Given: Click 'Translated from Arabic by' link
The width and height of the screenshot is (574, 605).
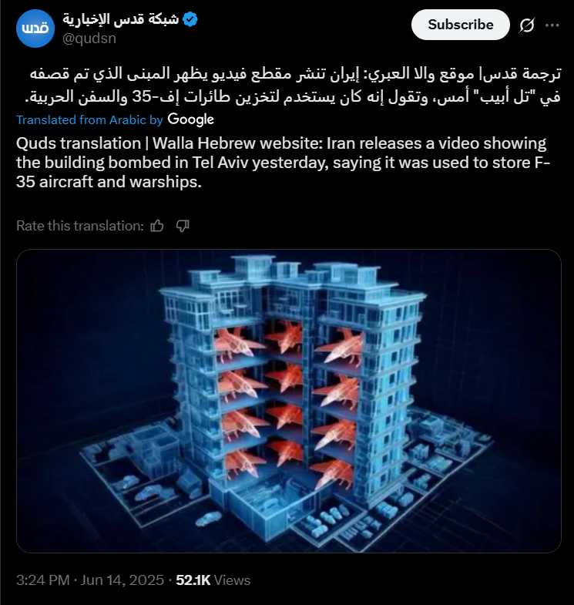Looking at the screenshot, I should [x=89, y=120].
